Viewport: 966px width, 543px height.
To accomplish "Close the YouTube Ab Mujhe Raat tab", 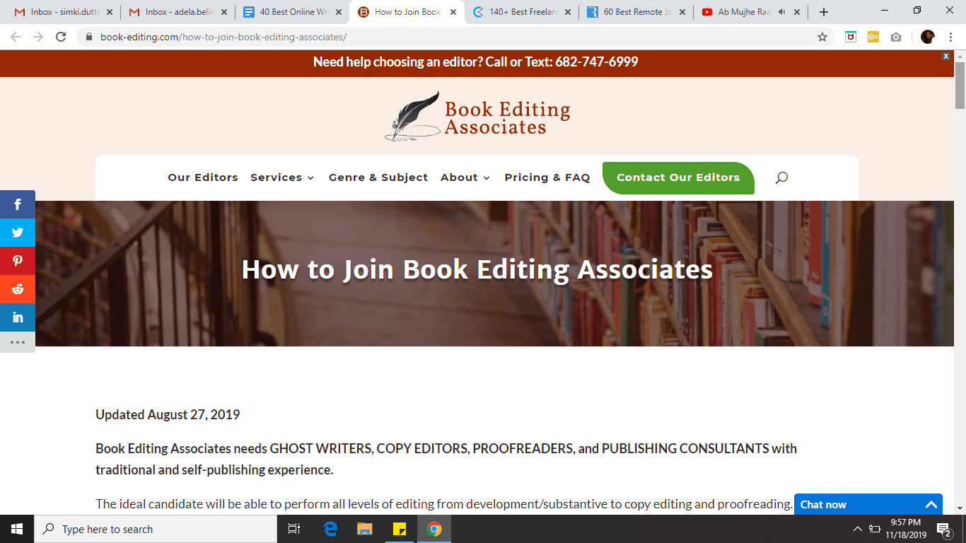I will click(x=797, y=12).
